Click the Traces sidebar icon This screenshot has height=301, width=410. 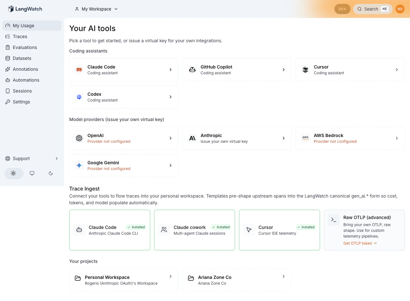(8, 37)
